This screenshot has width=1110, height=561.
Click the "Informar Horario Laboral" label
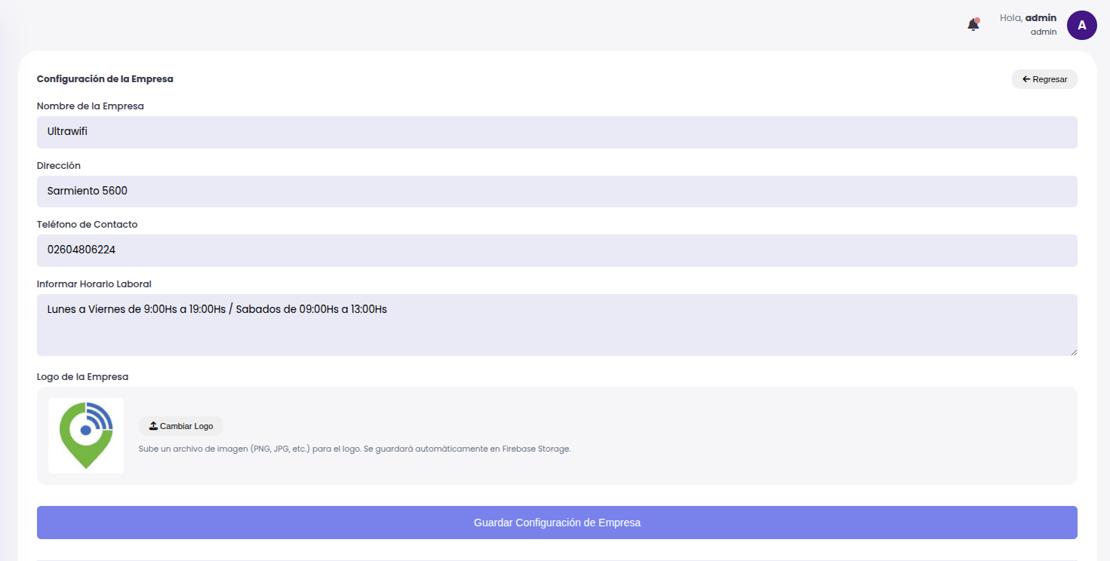point(94,284)
